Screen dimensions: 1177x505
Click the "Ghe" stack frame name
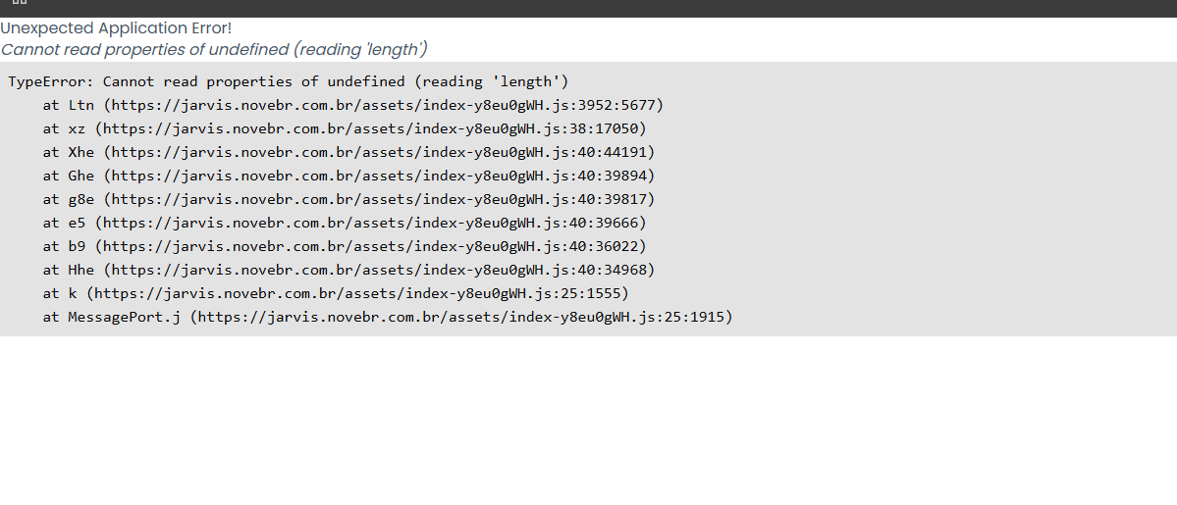(x=81, y=176)
